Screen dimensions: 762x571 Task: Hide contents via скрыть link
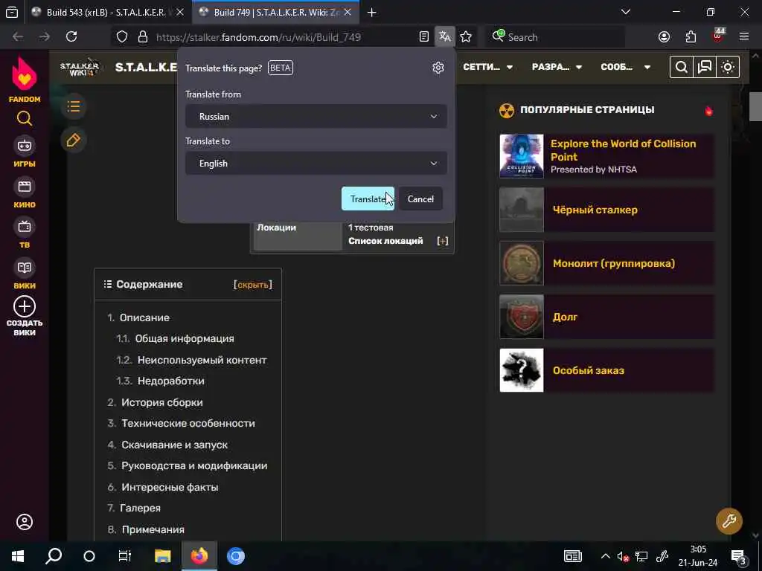[253, 285]
